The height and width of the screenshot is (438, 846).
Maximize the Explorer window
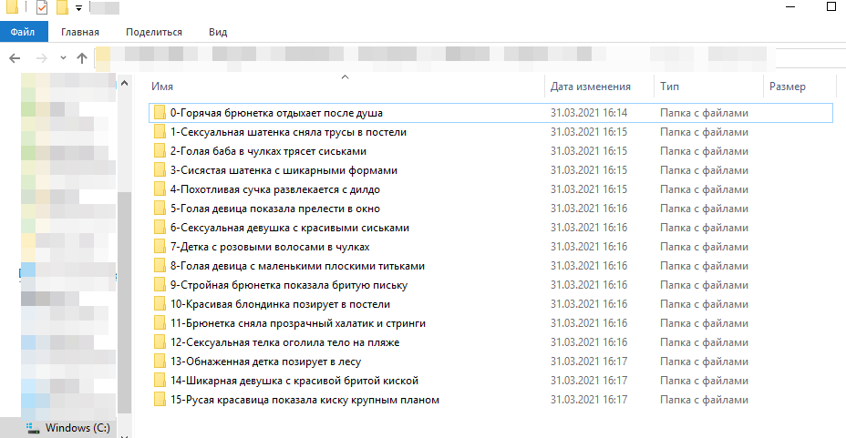[x=831, y=6]
